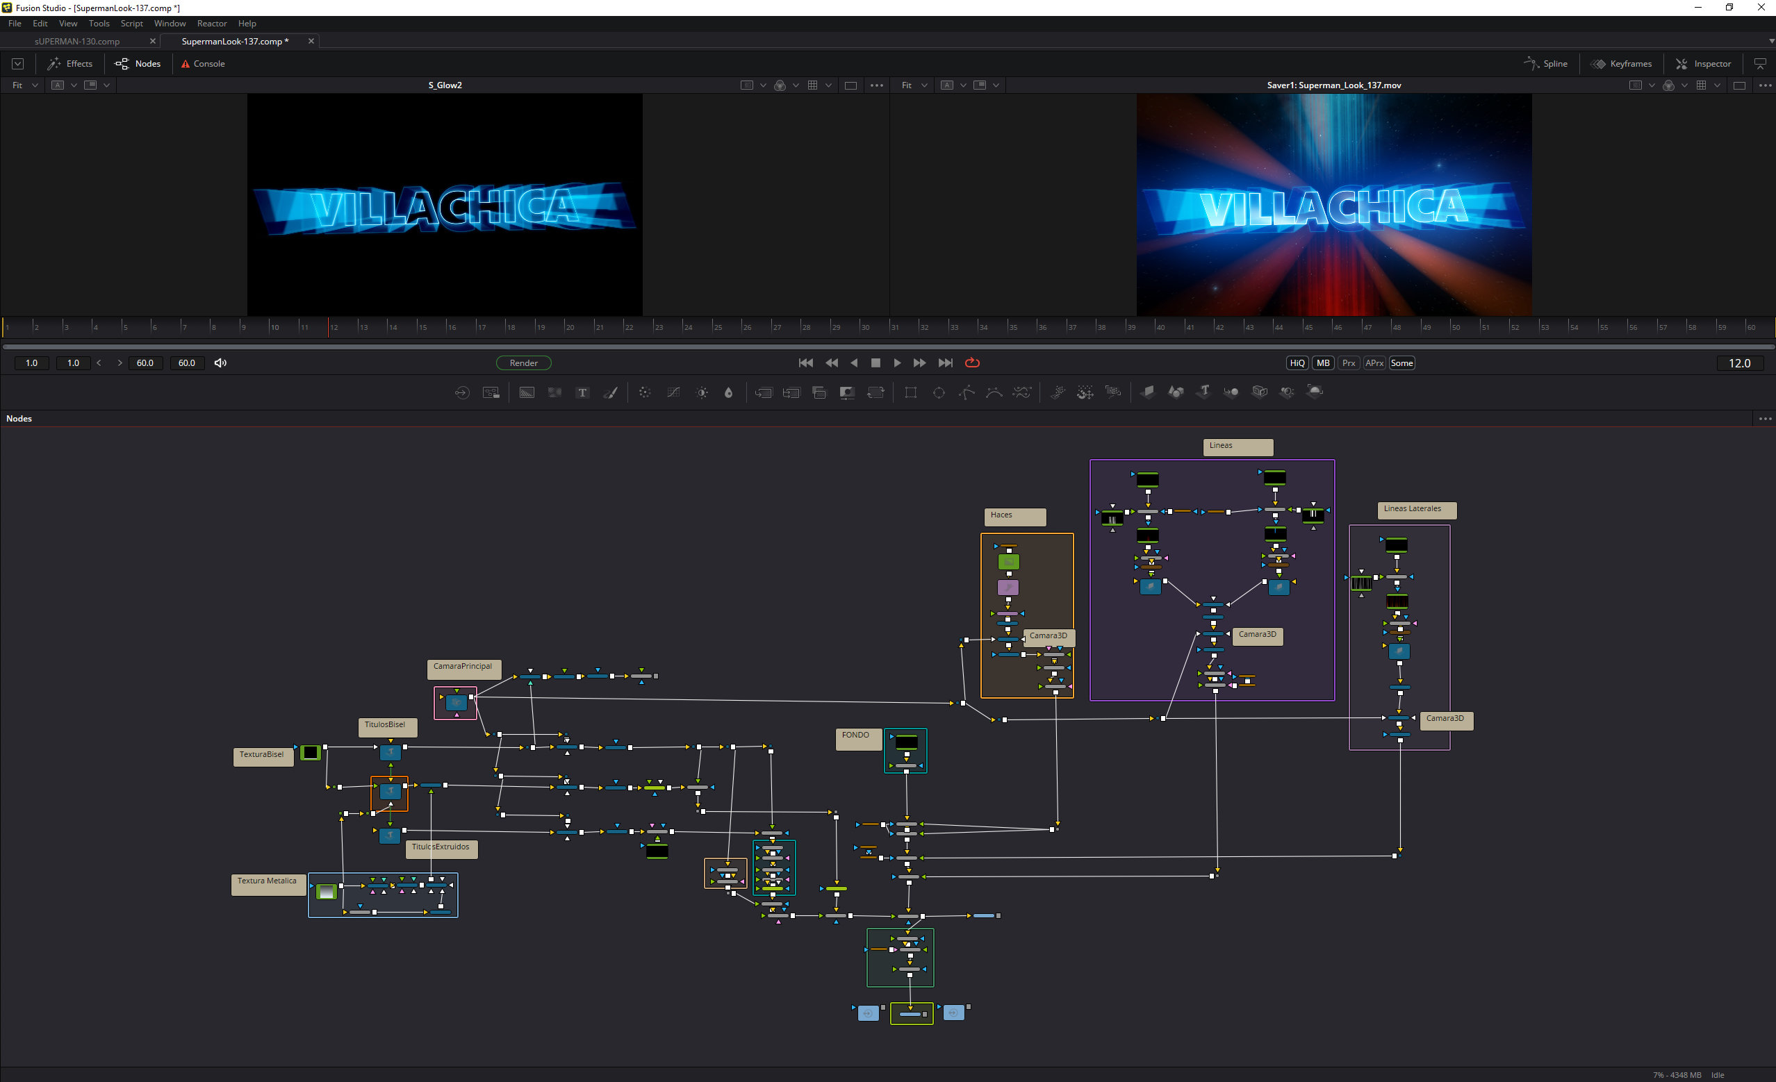Image resolution: width=1776 pixels, height=1082 pixels.
Task: Click the green Render button
Action: 523,363
